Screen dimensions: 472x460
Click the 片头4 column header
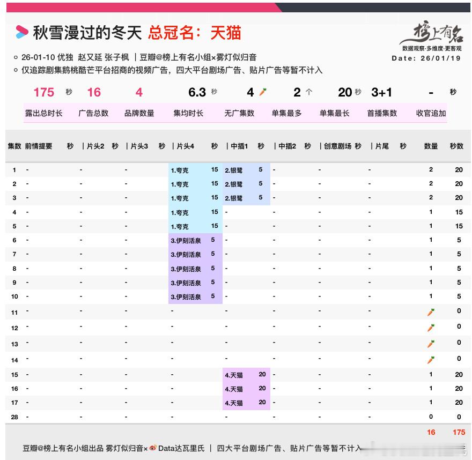point(186,146)
